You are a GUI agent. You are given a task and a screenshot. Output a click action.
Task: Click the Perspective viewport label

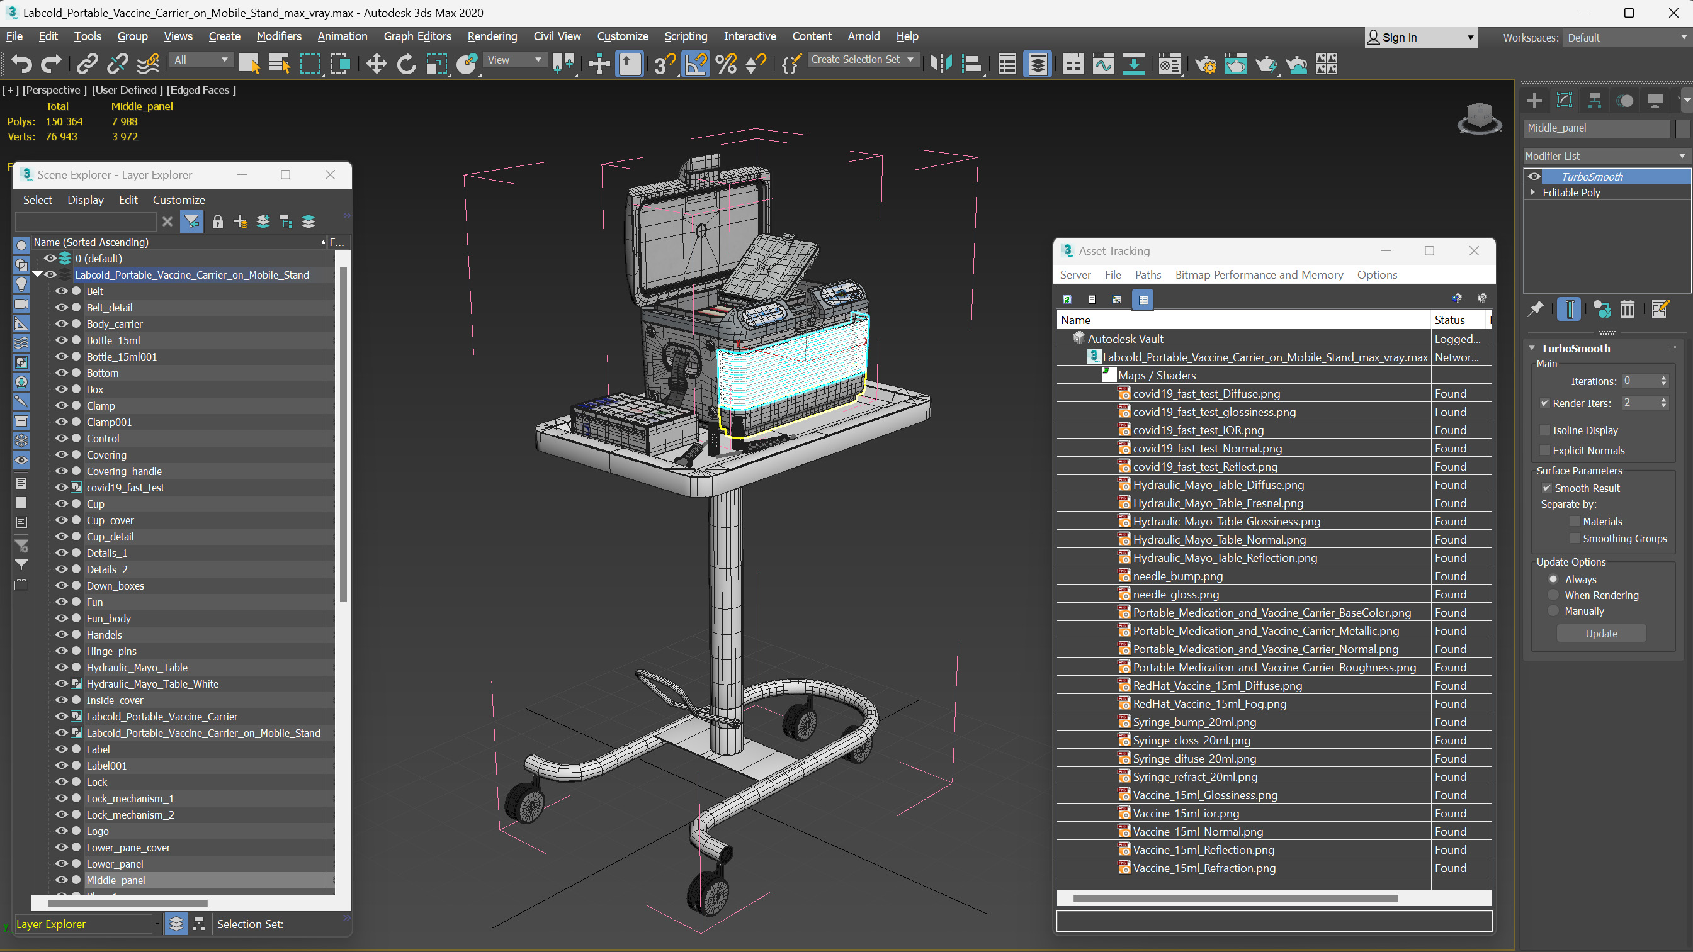[x=55, y=90]
